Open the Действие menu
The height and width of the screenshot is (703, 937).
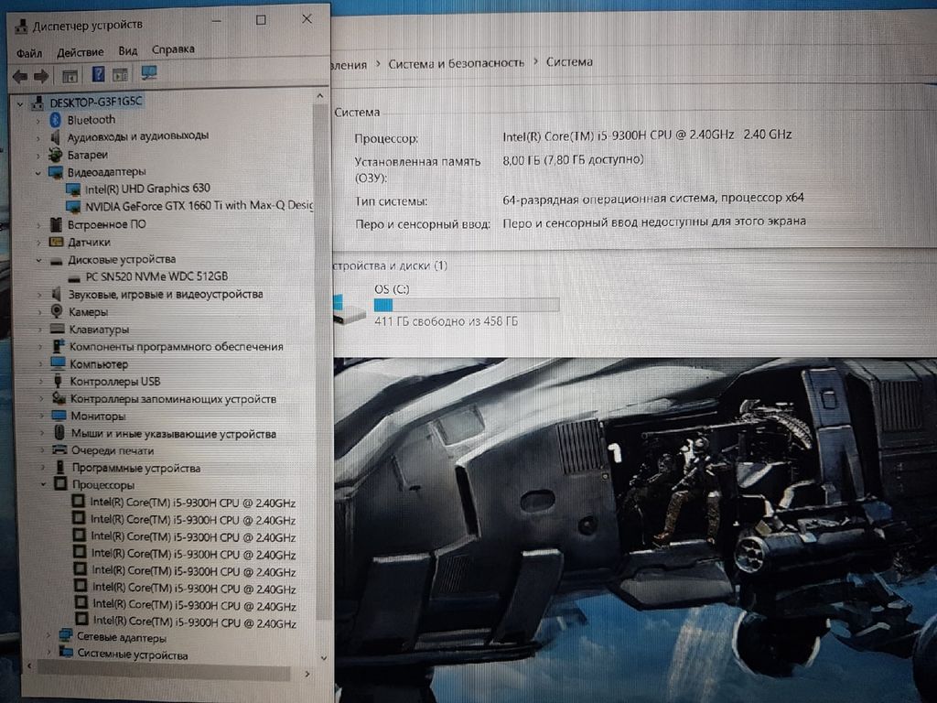(80, 51)
